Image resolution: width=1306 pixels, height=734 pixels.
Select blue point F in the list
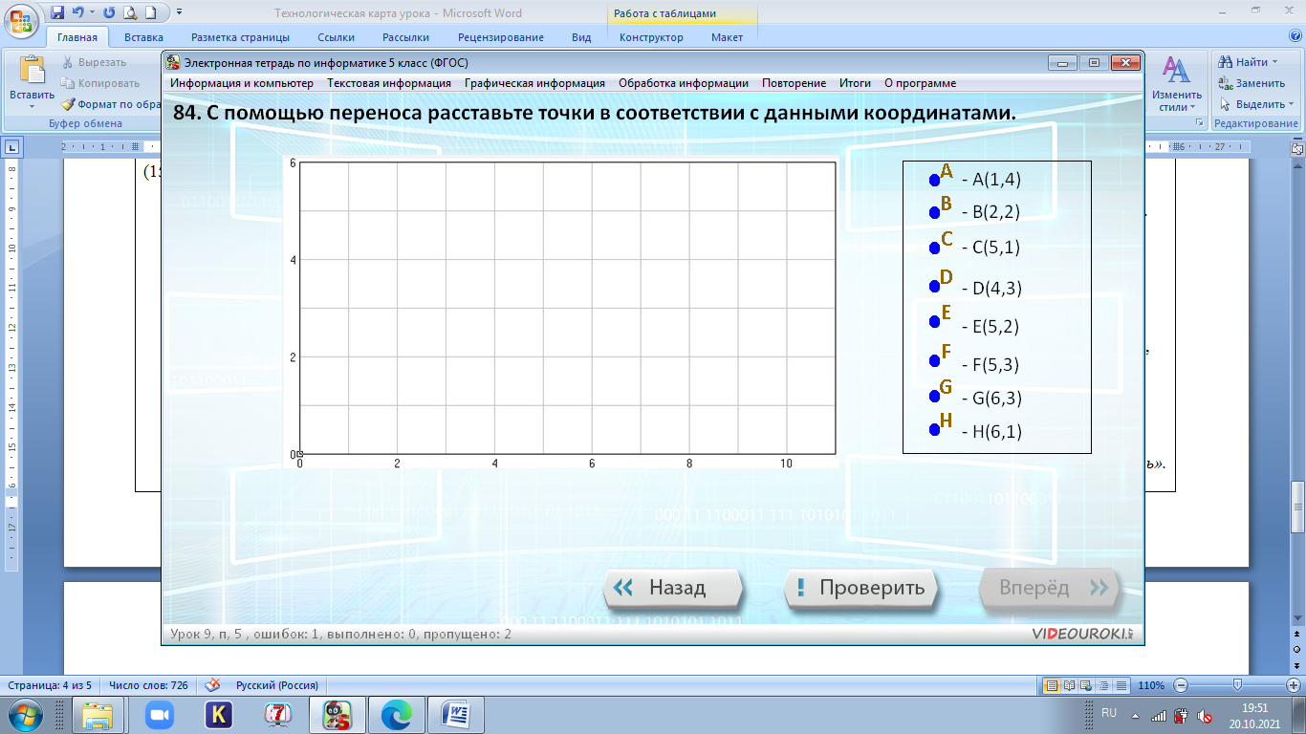(935, 361)
